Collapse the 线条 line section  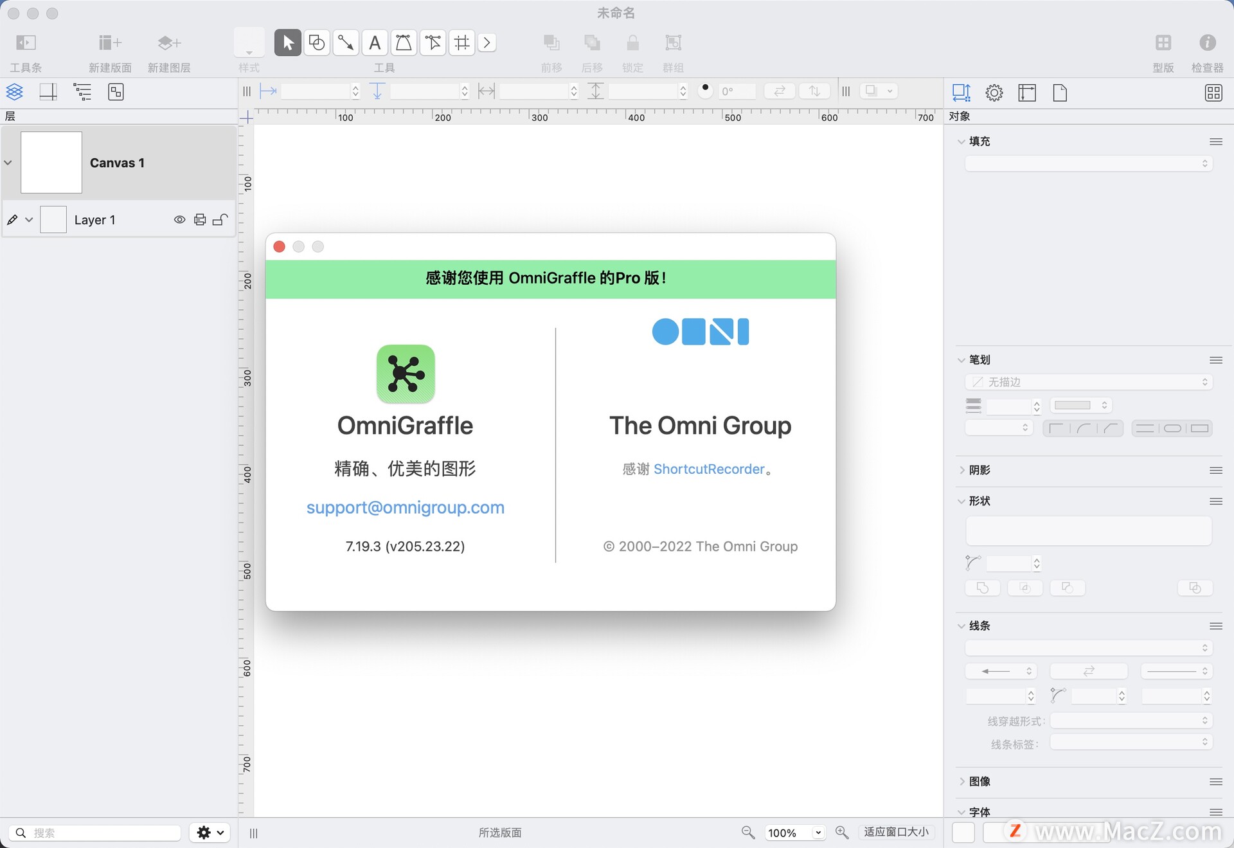961,626
